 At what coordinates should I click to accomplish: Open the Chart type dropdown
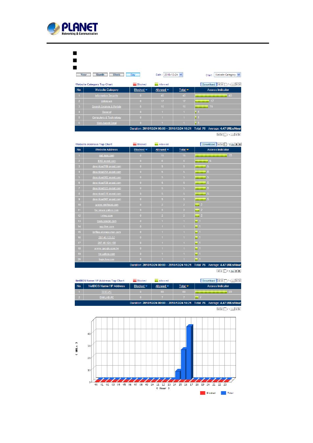[227, 75]
